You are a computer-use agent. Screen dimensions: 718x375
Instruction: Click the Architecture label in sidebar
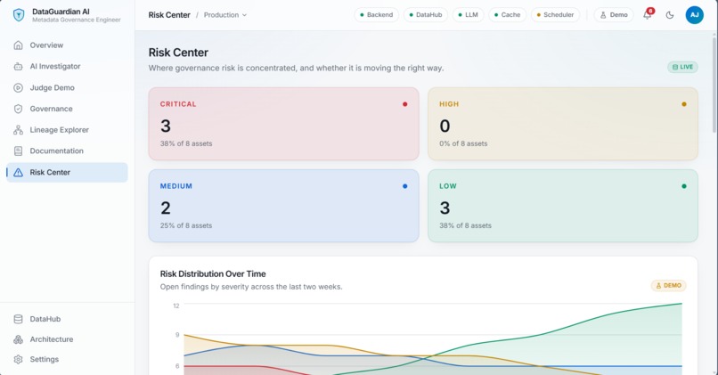[52, 339]
